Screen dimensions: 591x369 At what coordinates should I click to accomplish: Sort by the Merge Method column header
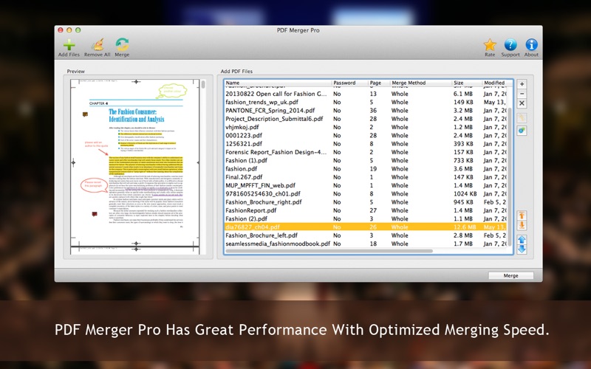click(x=420, y=83)
